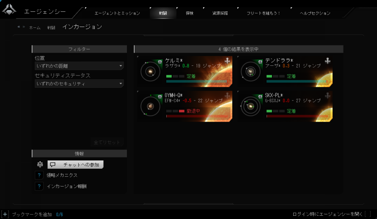The height and width of the screenshot is (219, 377).
Task: Click the orbit system icon for SKX-PL
Action: pos(250,106)
